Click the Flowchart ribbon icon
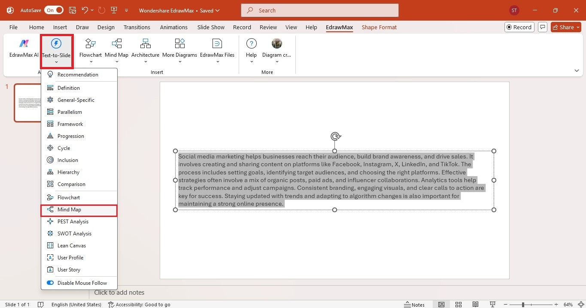 [x=91, y=43]
